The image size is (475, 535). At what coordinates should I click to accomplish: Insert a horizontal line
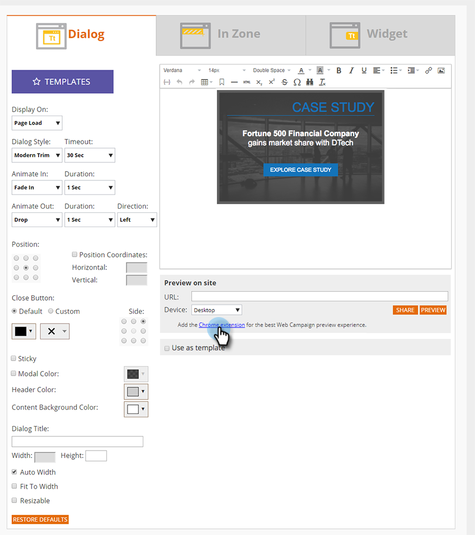(x=234, y=82)
